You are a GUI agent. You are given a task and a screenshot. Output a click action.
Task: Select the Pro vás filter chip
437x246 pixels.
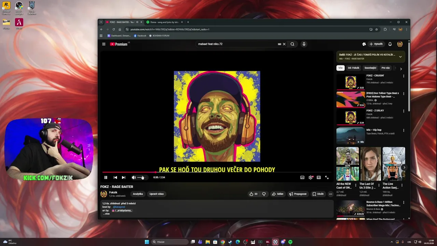pos(385,68)
